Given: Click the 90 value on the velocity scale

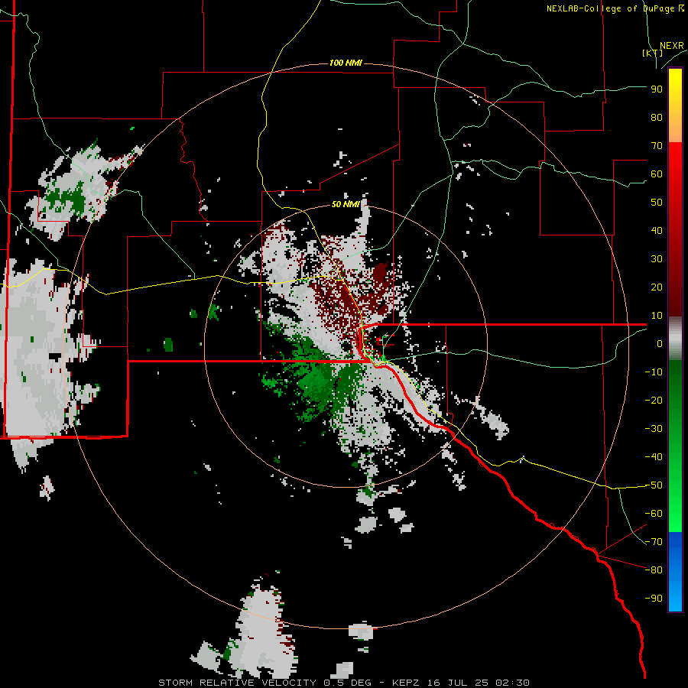Looking at the screenshot, I should pyautogui.click(x=657, y=89).
